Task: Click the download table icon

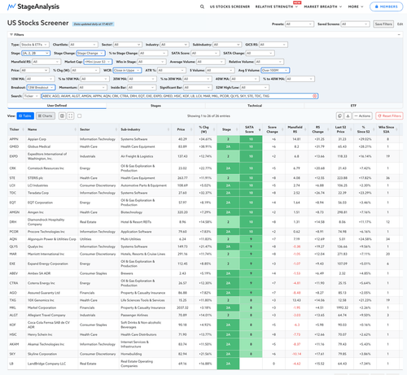Action: [348, 116]
